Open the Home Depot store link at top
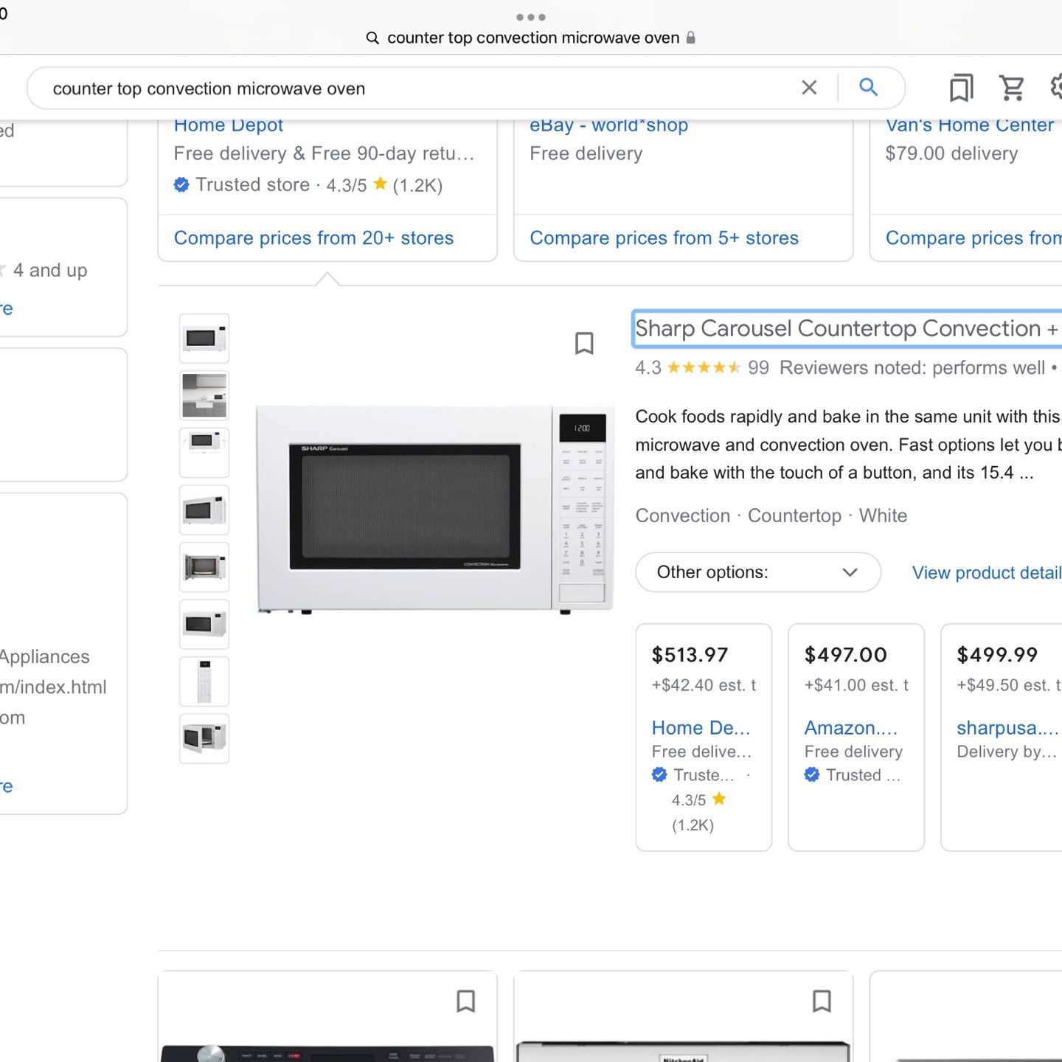This screenshot has height=1062, width=1062. click(x=229, y=125)
